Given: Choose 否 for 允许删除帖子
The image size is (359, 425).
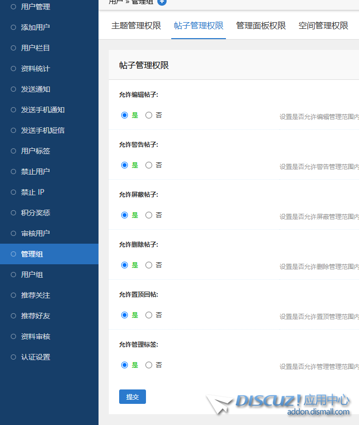Looking at the screenshot, I should pyautogui.click(x=149, y=265).
